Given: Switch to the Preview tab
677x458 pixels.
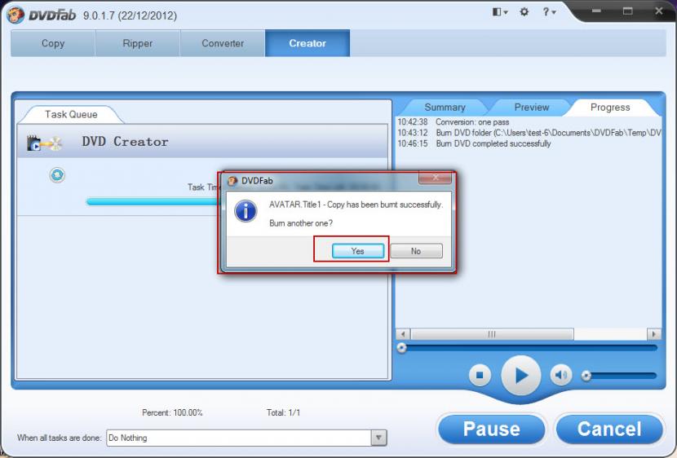Looking at the screenshot, I should pos(532,108).
